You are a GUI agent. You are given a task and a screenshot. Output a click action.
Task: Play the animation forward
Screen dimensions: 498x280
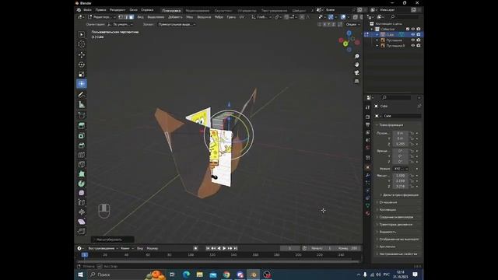224,248
